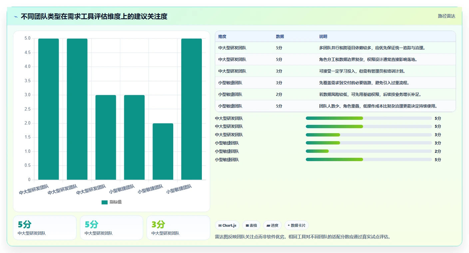The height and width of the screenshot is (253, 469).
Task: Click the 指标值 legend text
Action: tap(116, 202)
